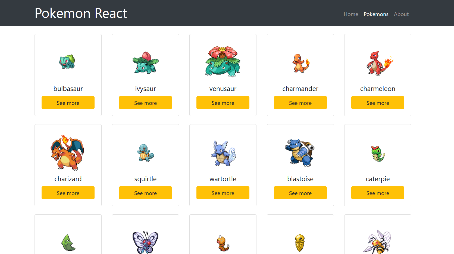This screenshot has height=254, width=454.
Task: Click the wartortle name text
Action: click(223, 179)
